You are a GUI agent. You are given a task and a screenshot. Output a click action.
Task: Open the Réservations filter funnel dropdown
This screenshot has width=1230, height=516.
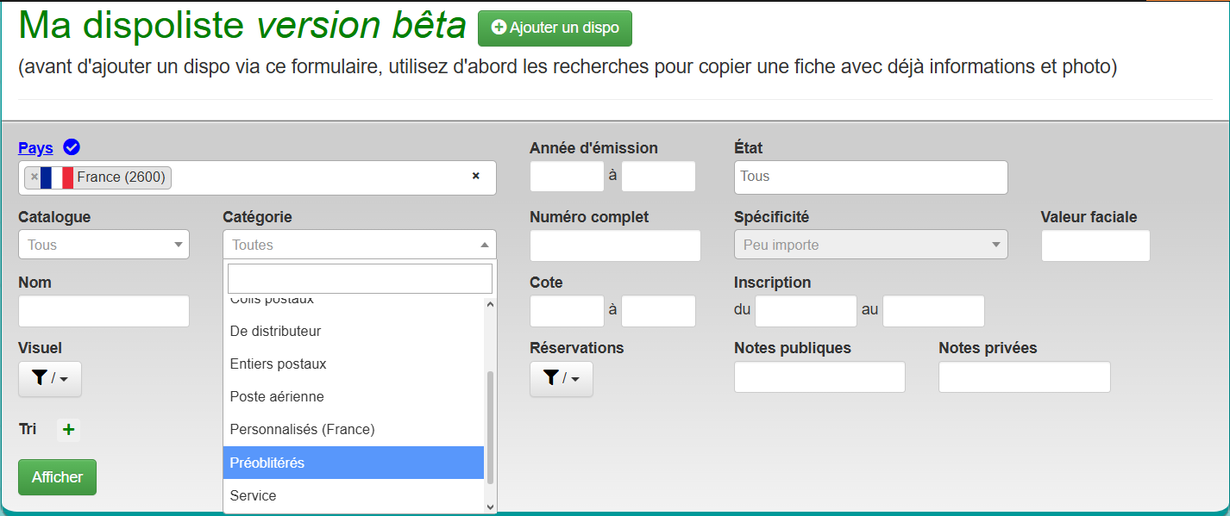(562, 379)
